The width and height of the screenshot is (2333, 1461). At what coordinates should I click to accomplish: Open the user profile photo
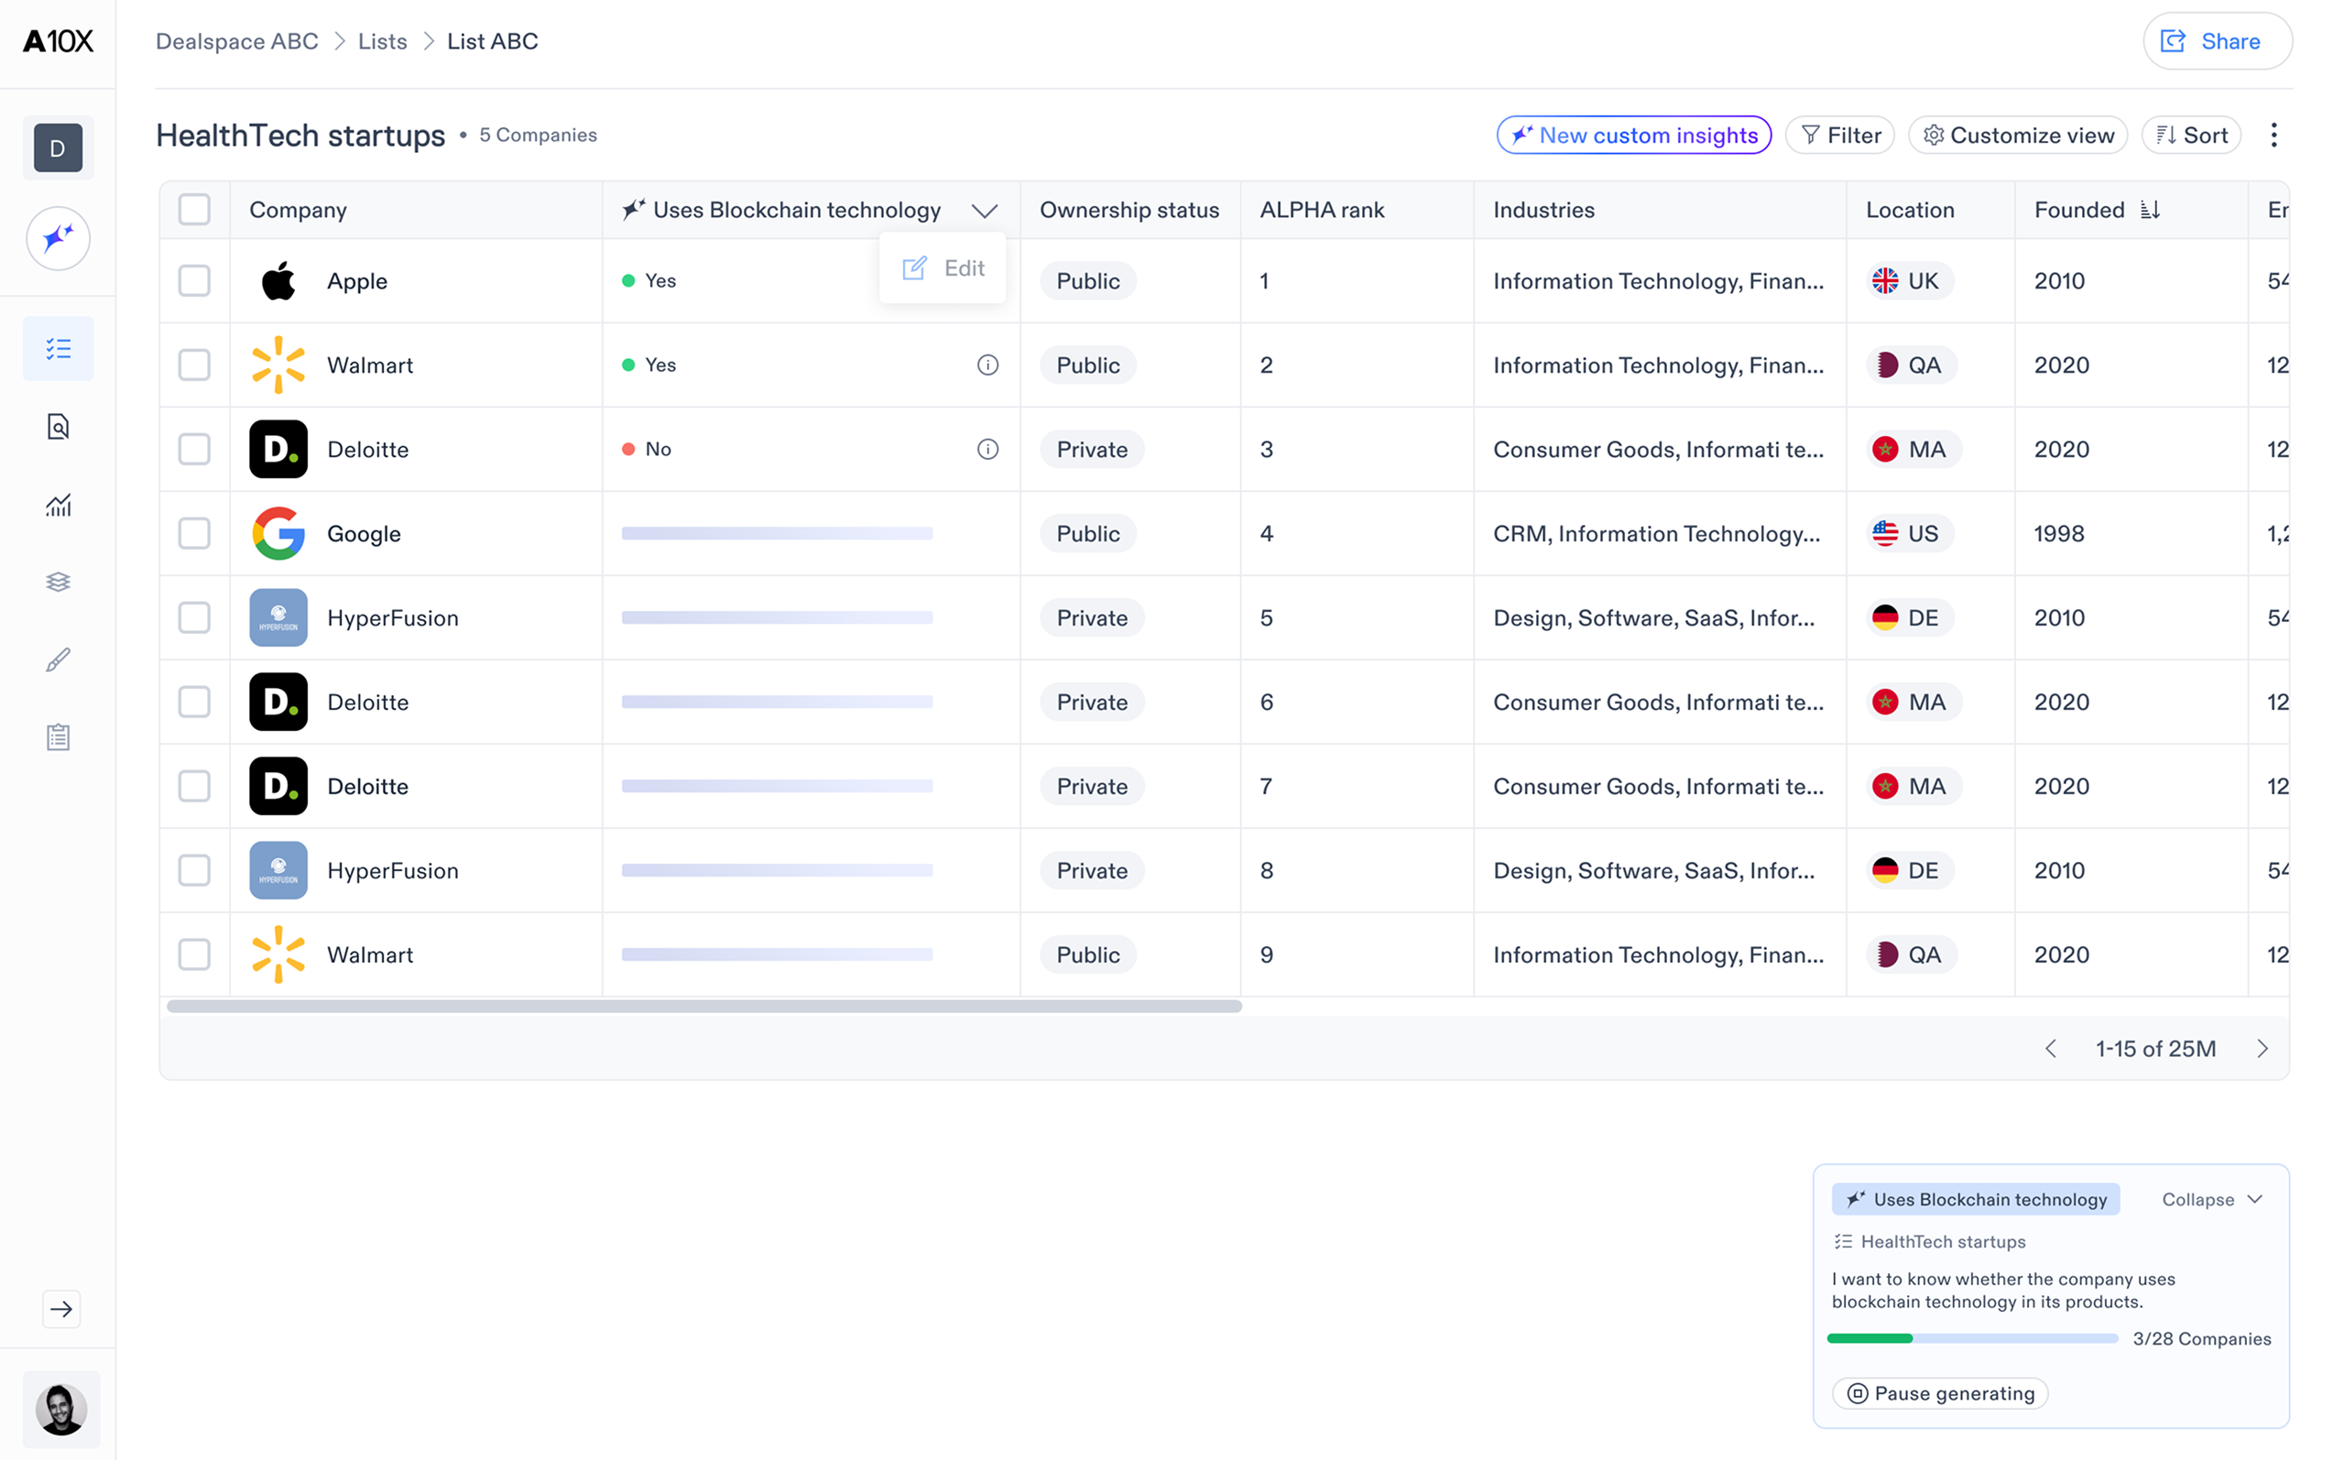point(60,1408)
